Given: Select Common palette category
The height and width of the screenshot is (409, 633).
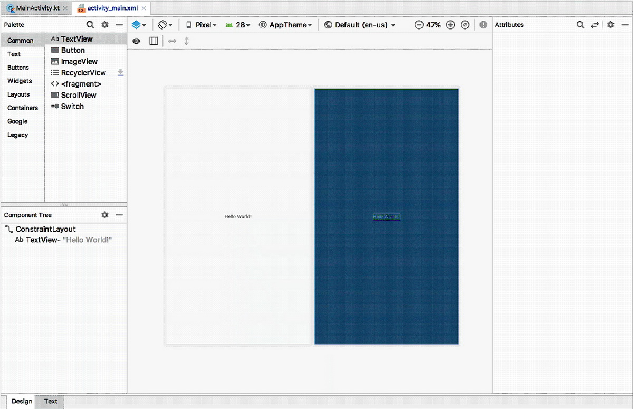Looking at the screenshot, I should click(23, 41).
